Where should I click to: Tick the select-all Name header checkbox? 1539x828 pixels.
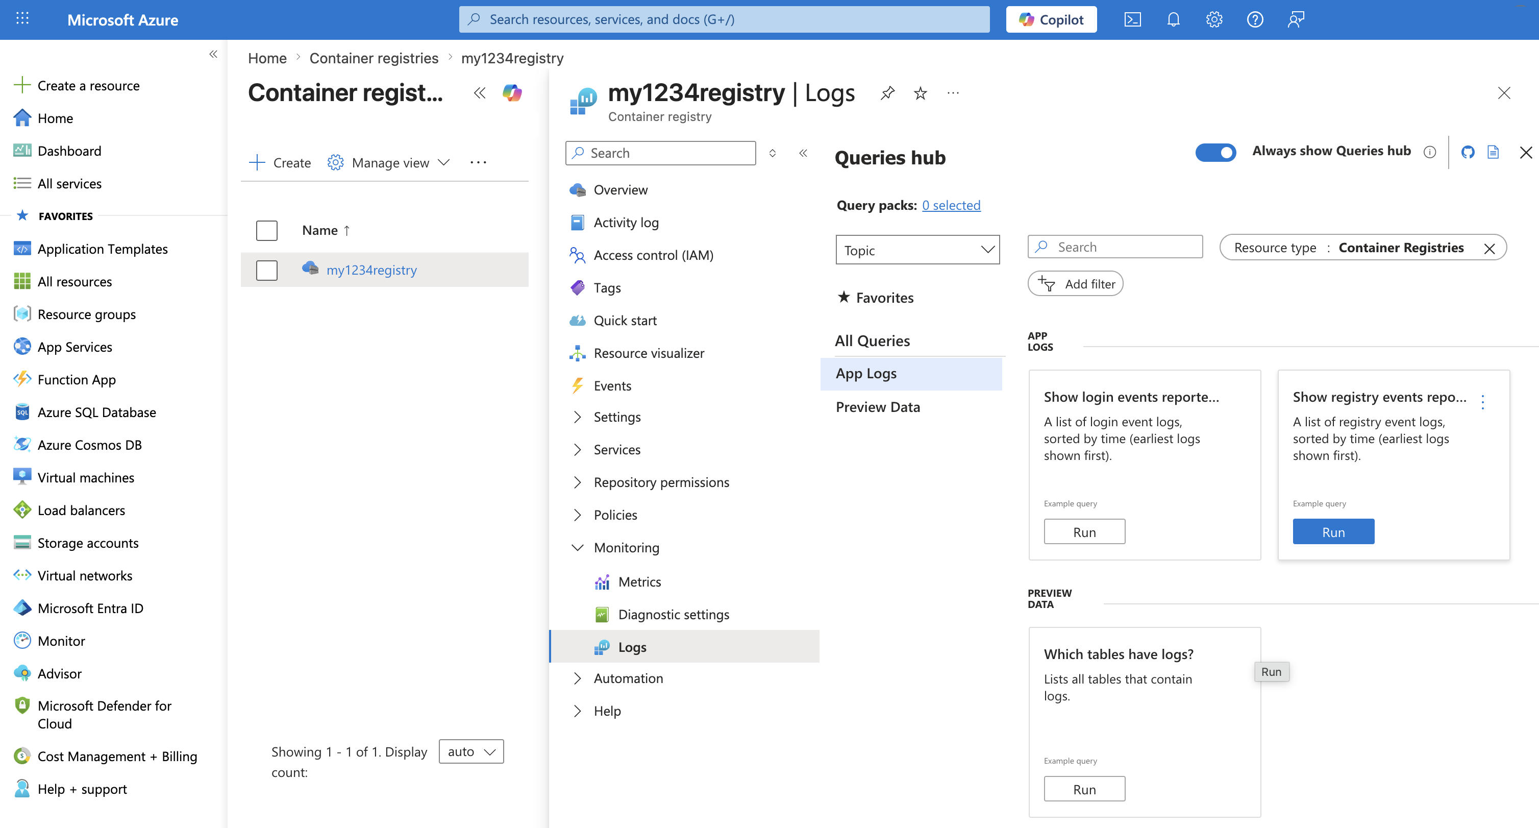click(266, 230)
